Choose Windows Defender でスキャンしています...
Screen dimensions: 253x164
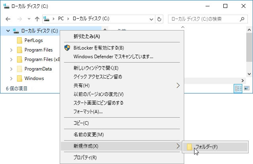tap(122, 57)
